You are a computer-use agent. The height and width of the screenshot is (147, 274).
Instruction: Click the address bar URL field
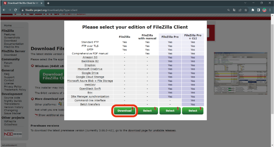pyautogui.click(x=122, y=10)
